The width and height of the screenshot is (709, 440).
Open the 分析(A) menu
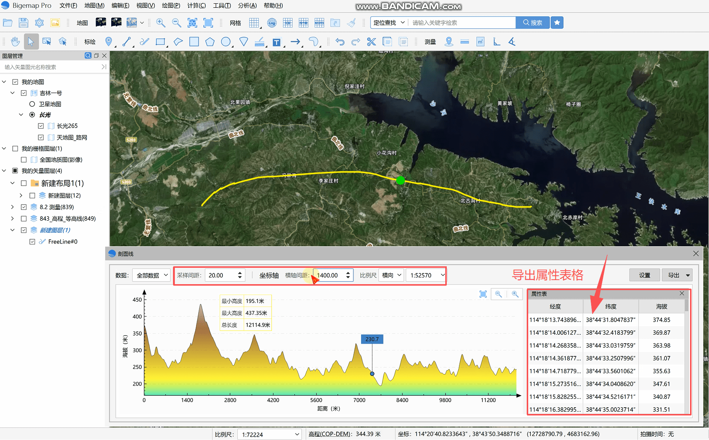click(x=247, y=6)
